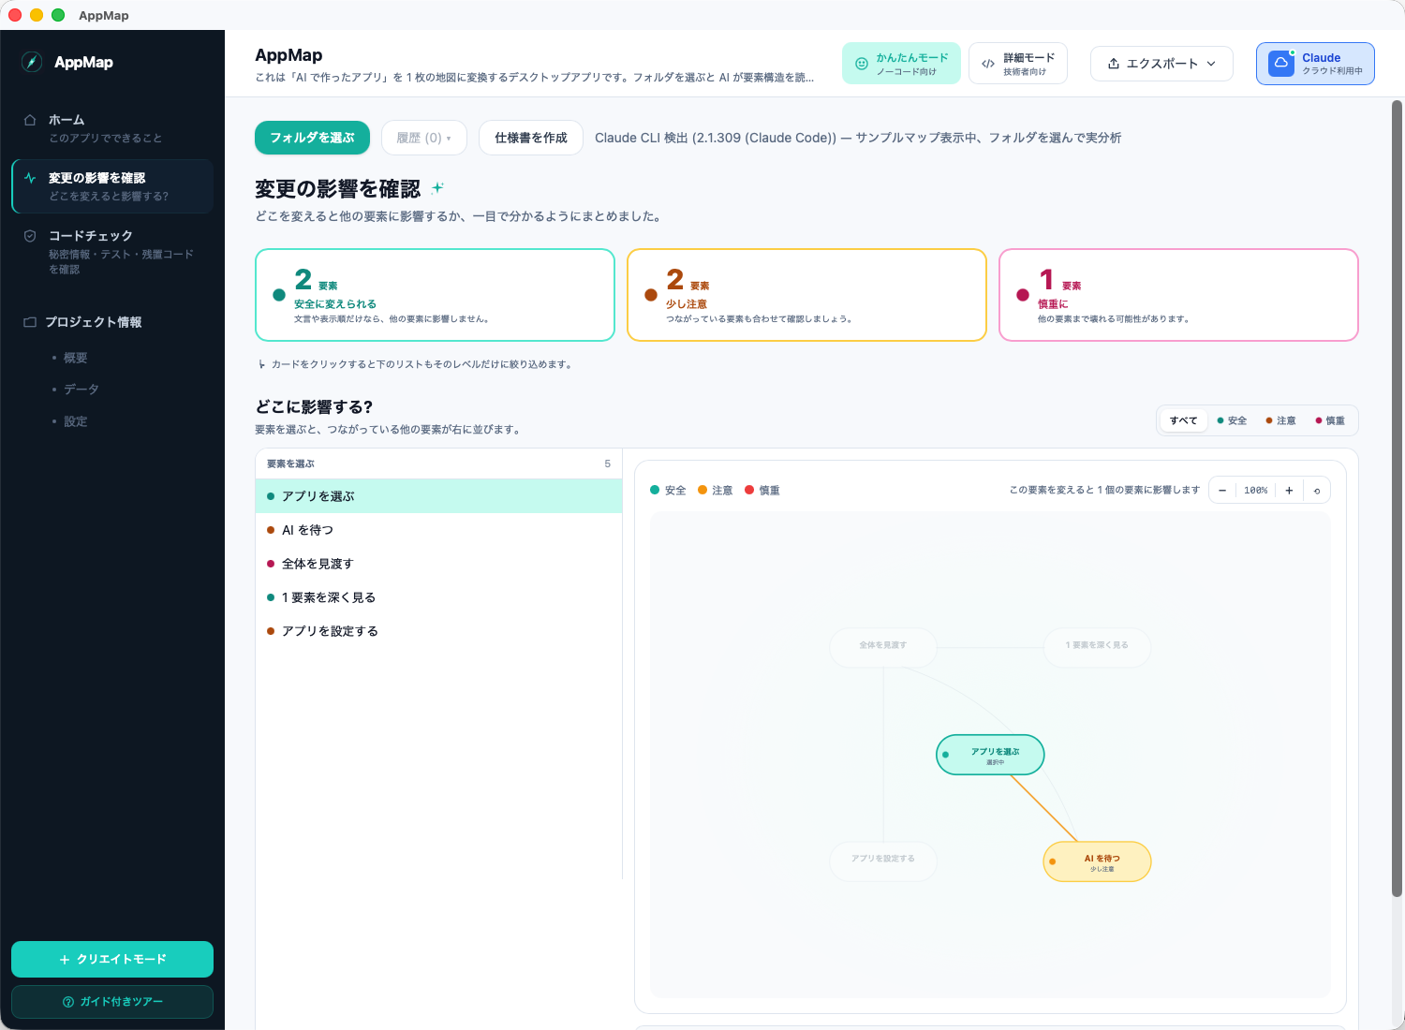
Task: Select 全体を見渡す in the element list
Action: [438, 564]
